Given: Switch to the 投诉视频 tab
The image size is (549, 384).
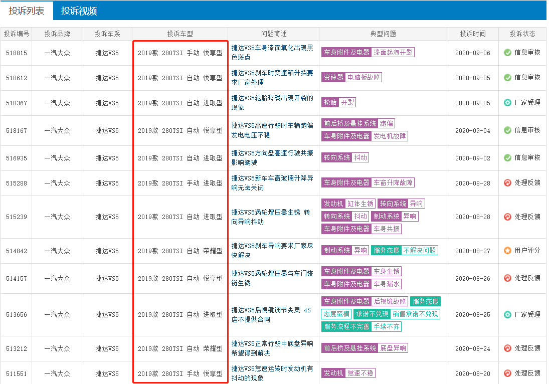Looking at the screenshot, I should 79,11.
